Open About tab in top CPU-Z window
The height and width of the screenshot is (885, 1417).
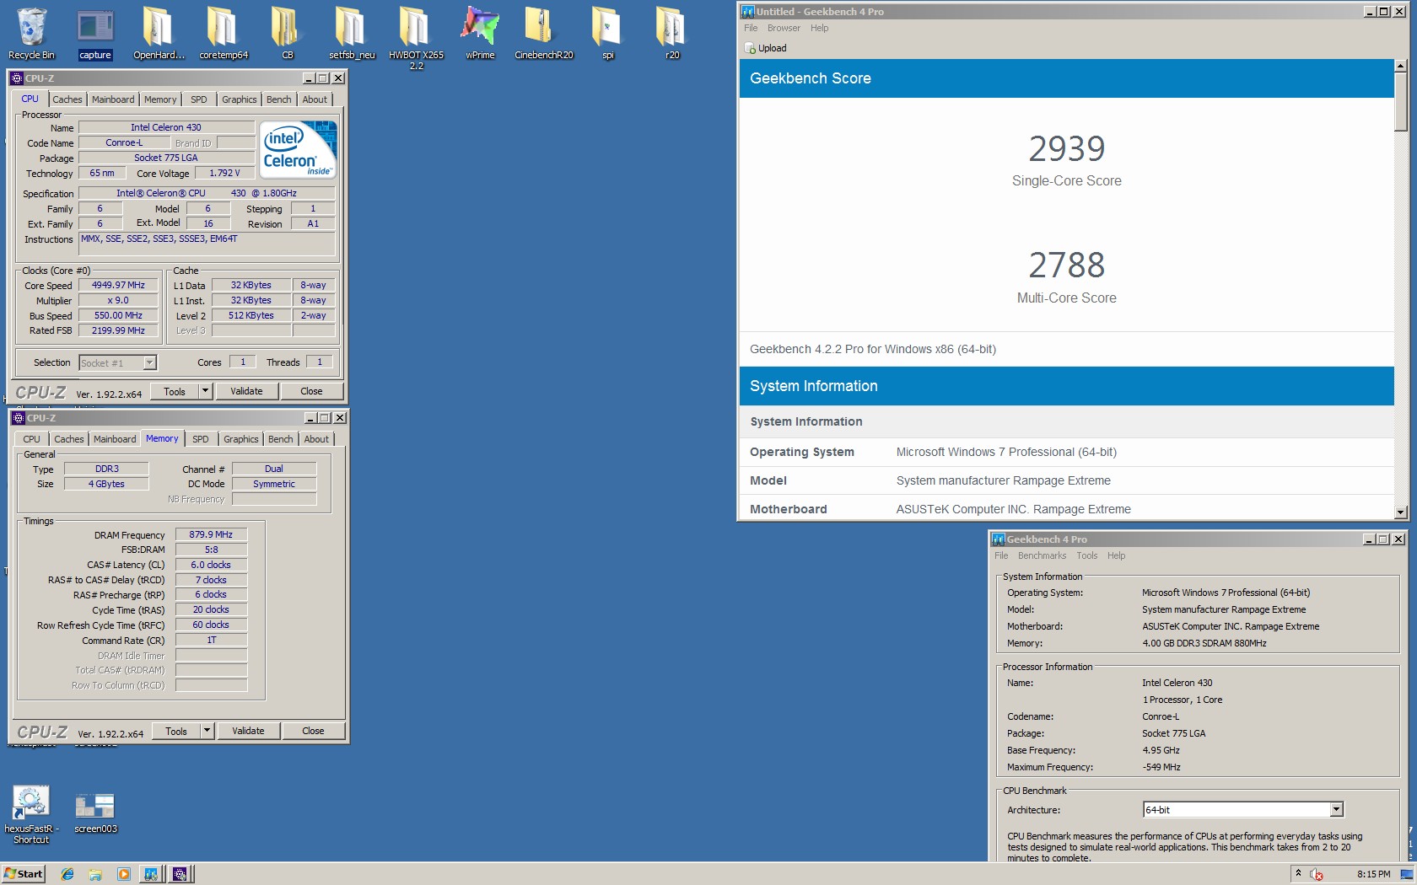(315, 99)
